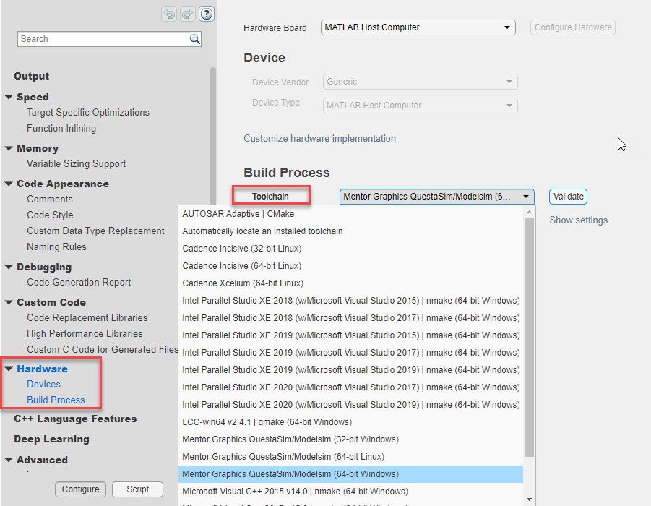
Task: Open Build Process in sidebar
Action: [x=56, y=400]
